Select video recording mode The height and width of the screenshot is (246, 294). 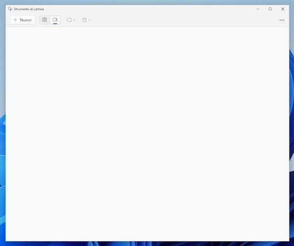(x=55, y=20)
